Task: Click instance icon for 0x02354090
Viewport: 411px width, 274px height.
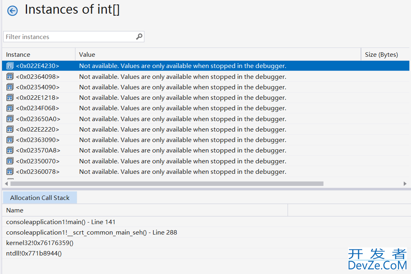Action: (x=10, y=87)
